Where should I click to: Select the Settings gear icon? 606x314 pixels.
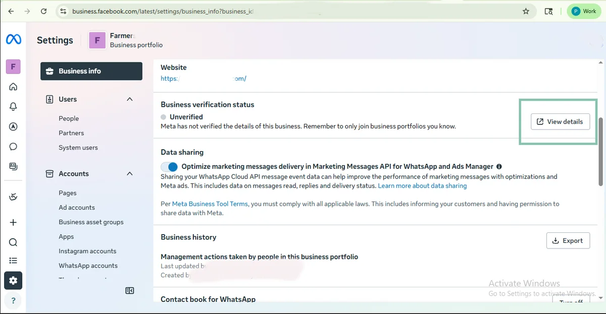pos(13,281)
